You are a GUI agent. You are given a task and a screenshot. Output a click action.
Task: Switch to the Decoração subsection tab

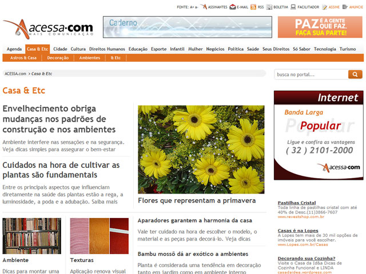[58, 58]
